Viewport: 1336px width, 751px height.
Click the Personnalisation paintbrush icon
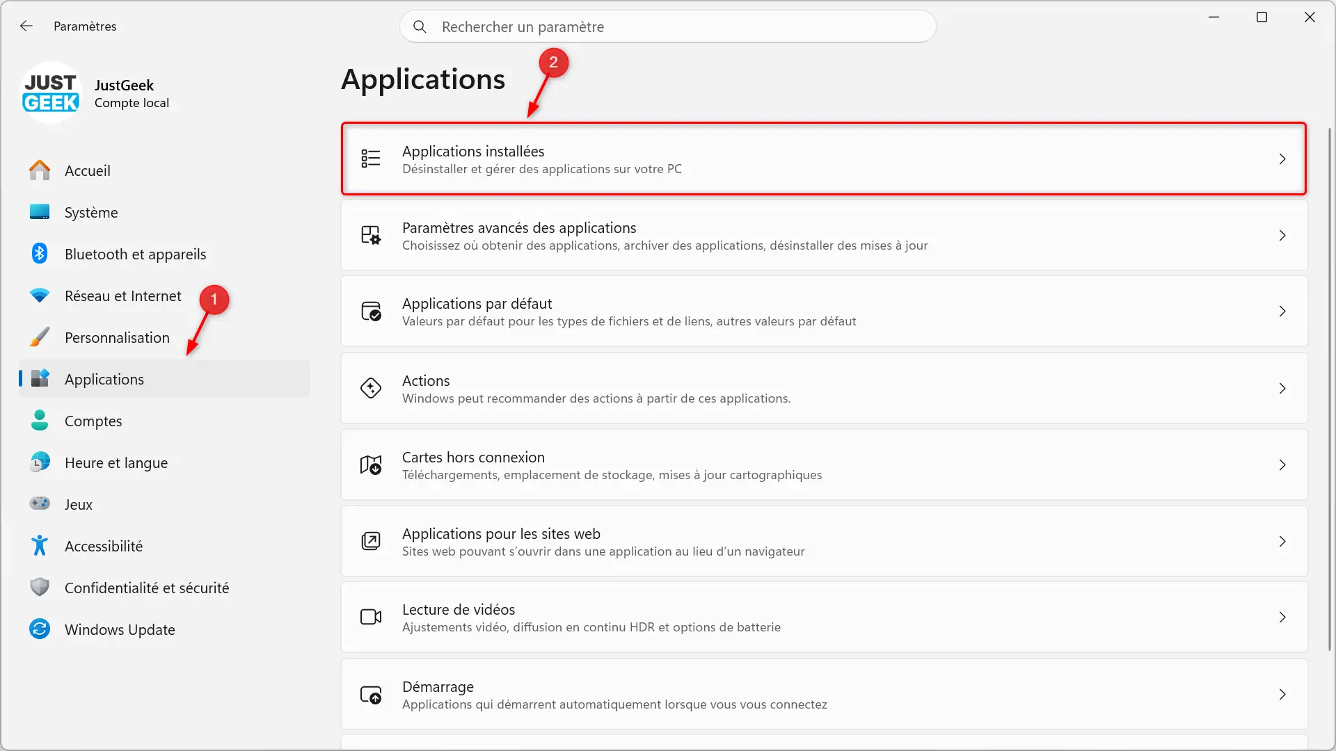pyautogui.click(x=40, y=337)
